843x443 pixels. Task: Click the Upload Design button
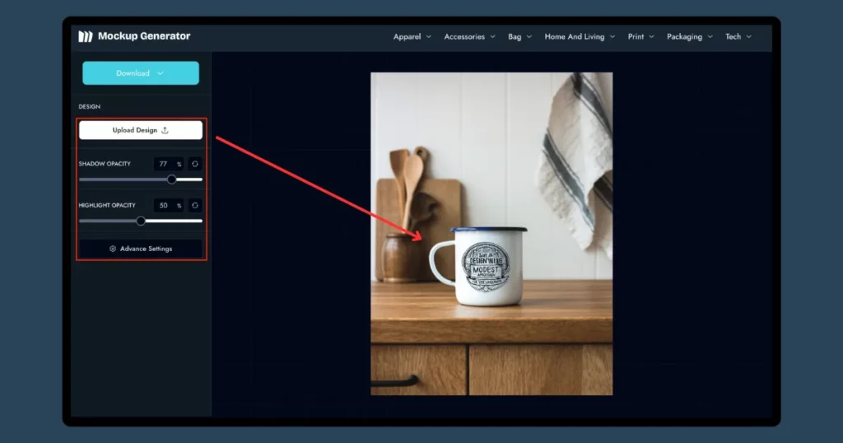[x=141, y=130]
